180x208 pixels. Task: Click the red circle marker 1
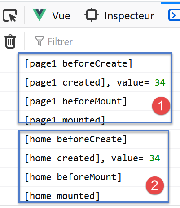(x=161, y=106)
